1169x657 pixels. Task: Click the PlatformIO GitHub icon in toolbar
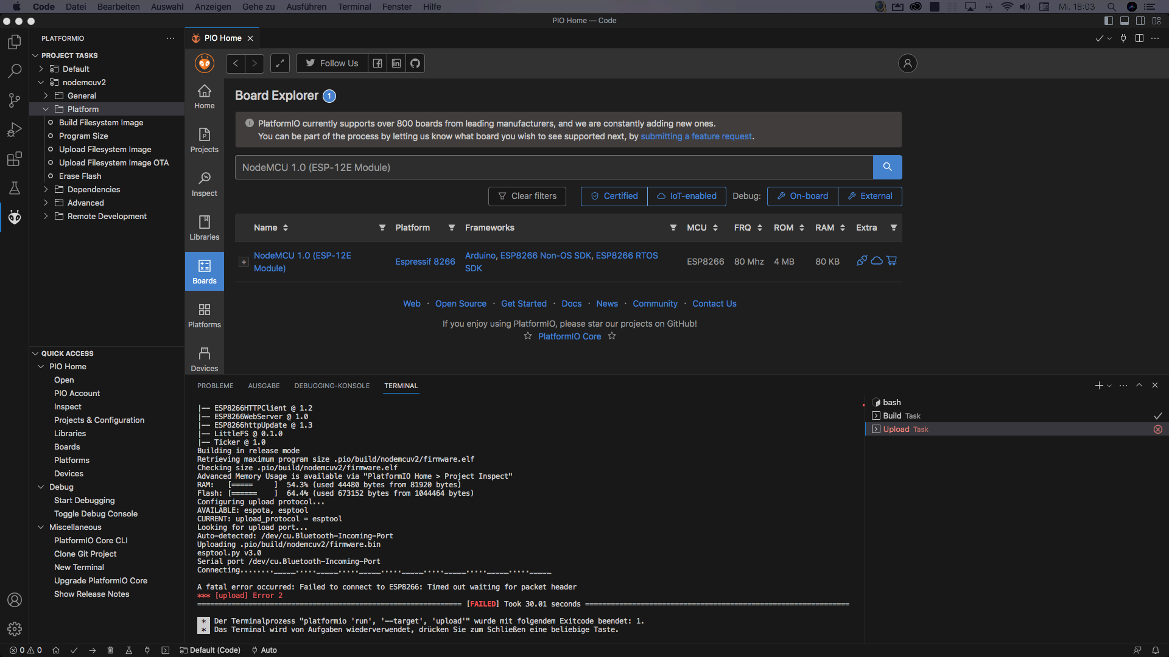pyautogui.click(x=415, y=63)
